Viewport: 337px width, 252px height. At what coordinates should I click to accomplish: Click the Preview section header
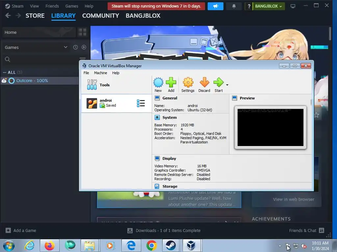click(x=247, y=98)
